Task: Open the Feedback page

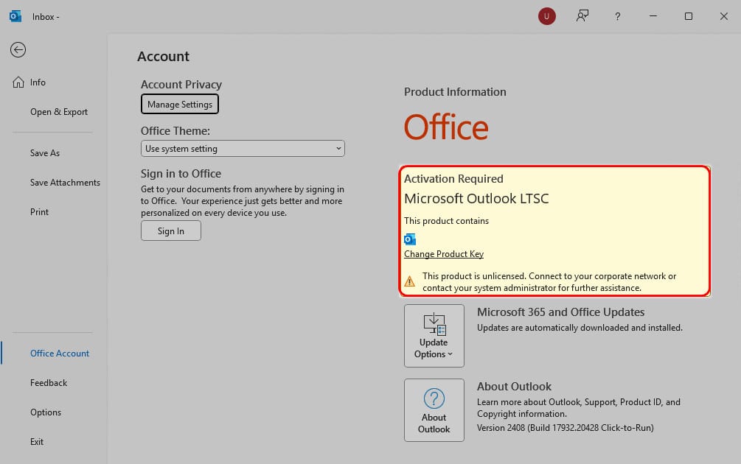Action: (49, 383)
